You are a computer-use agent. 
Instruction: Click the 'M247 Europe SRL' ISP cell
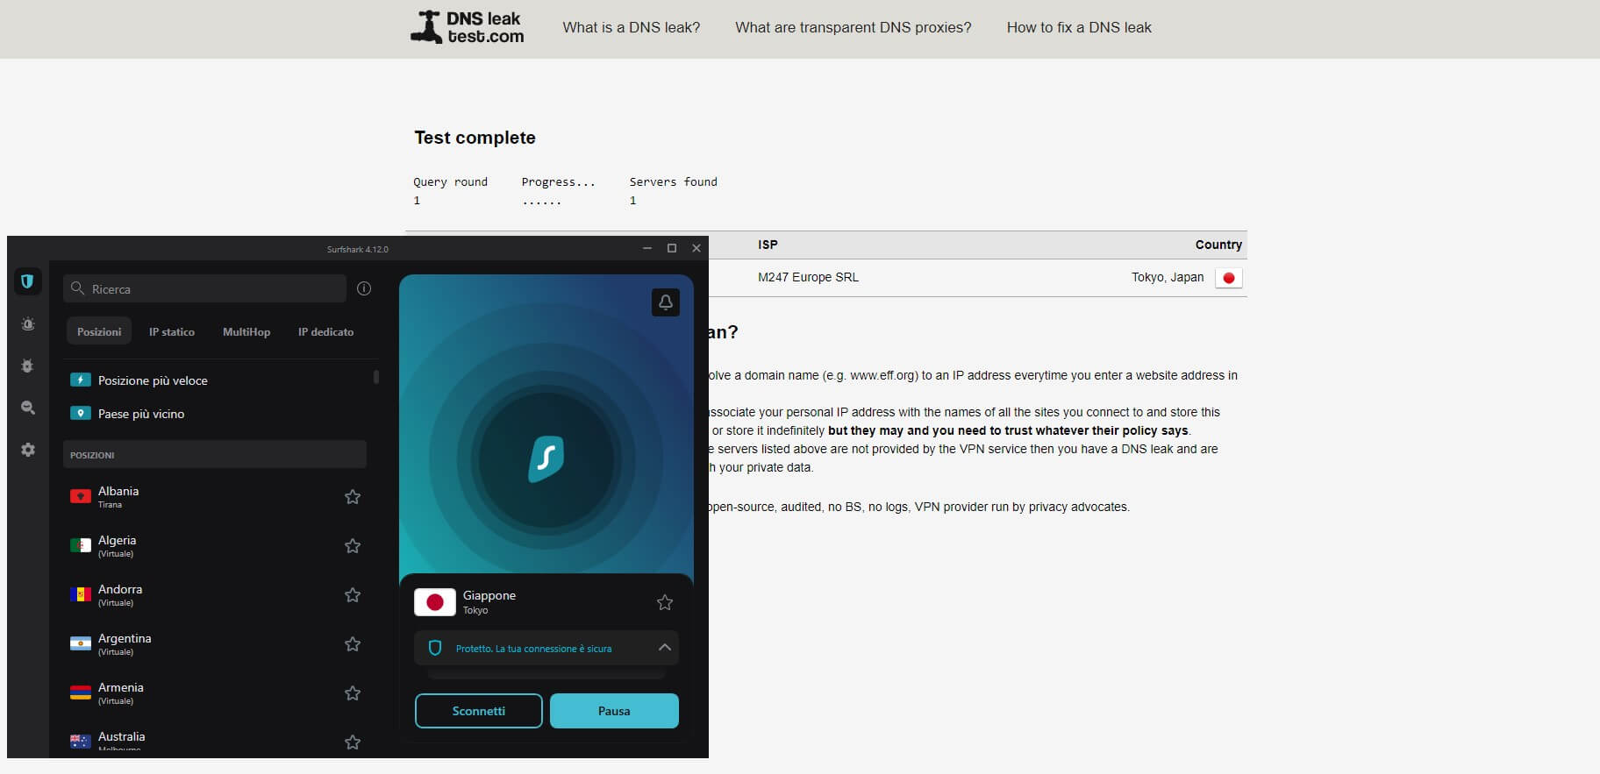point(808,277)
